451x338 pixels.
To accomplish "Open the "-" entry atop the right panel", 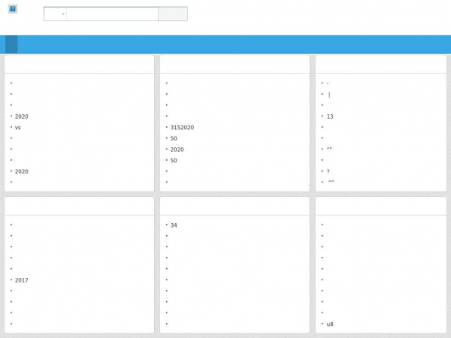I will tap(328, 83).
